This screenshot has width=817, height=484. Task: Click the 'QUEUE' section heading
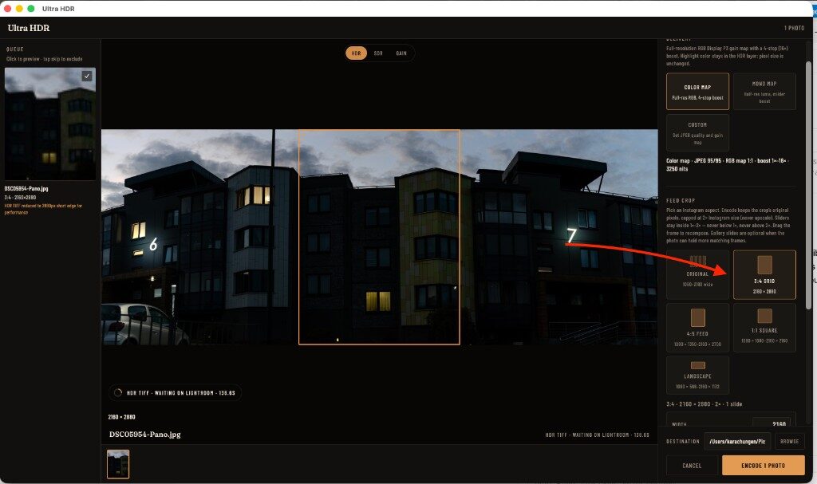(15, 49)
